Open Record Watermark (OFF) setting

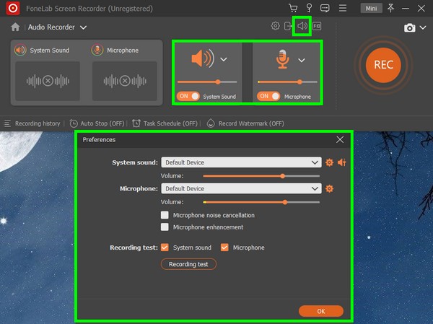pos(251,123)
